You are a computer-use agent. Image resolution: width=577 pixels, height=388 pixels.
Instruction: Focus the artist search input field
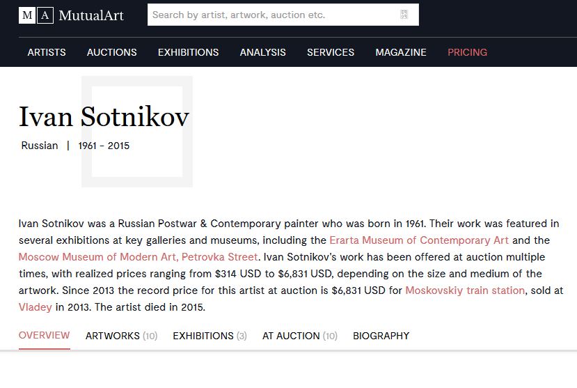tap(283, 15)
